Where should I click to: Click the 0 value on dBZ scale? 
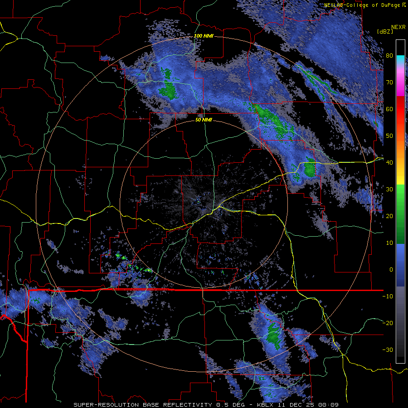(391, 270)
